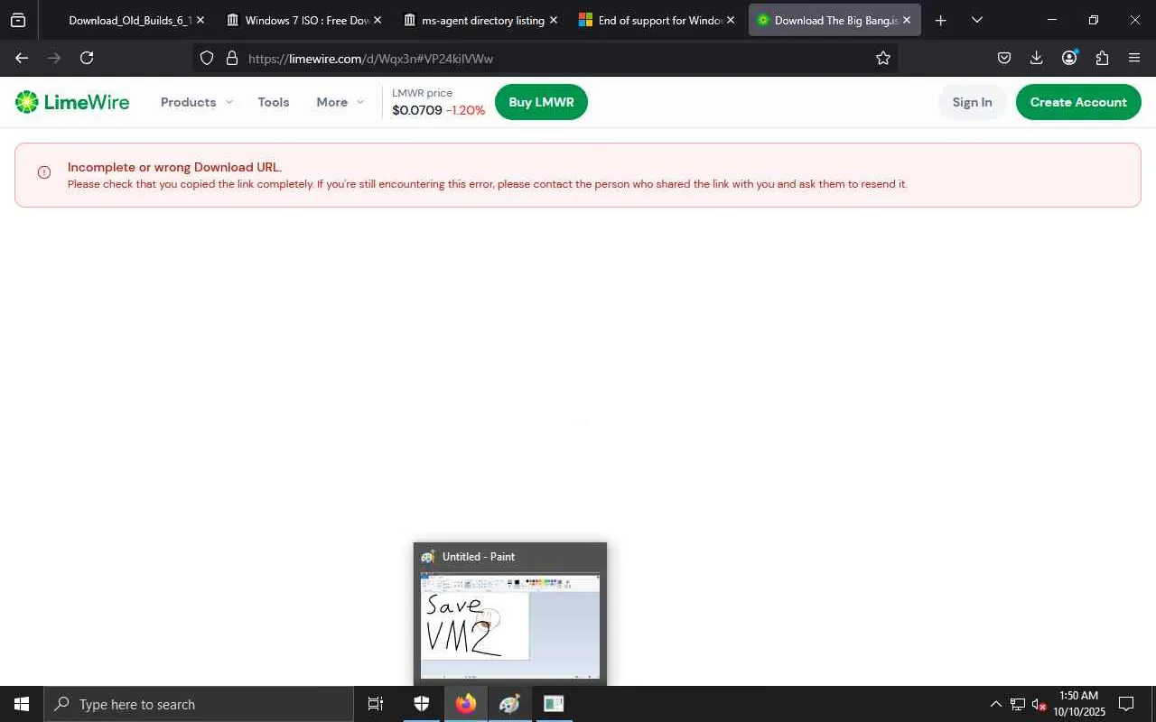The height and width of the screenshot is (722, 1156).
Task: Click the 'LMWR price' label
Action: pos(422,93)
